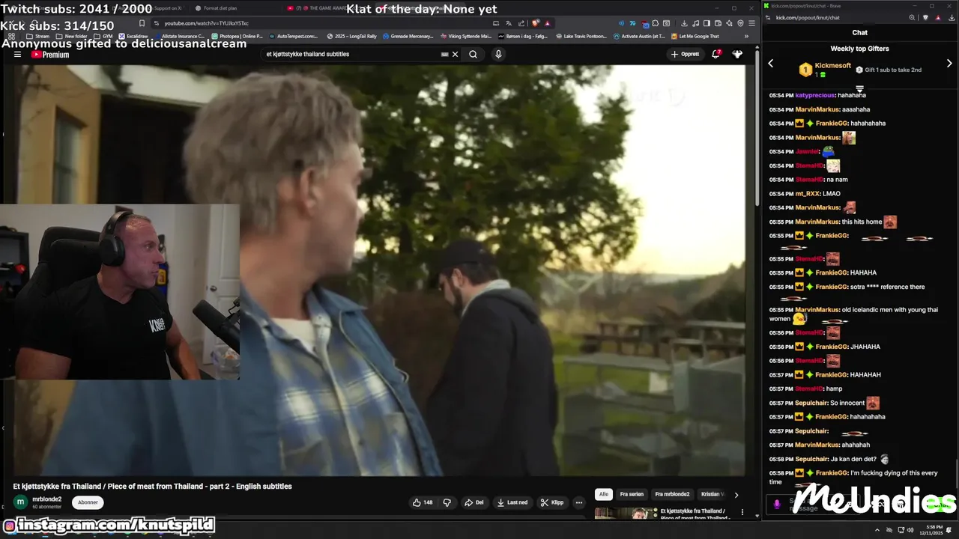Image resolution: width=959 pixels, height=539 pixels.
Task: Open the mrblonde2 channel name link
Action: 47,499
